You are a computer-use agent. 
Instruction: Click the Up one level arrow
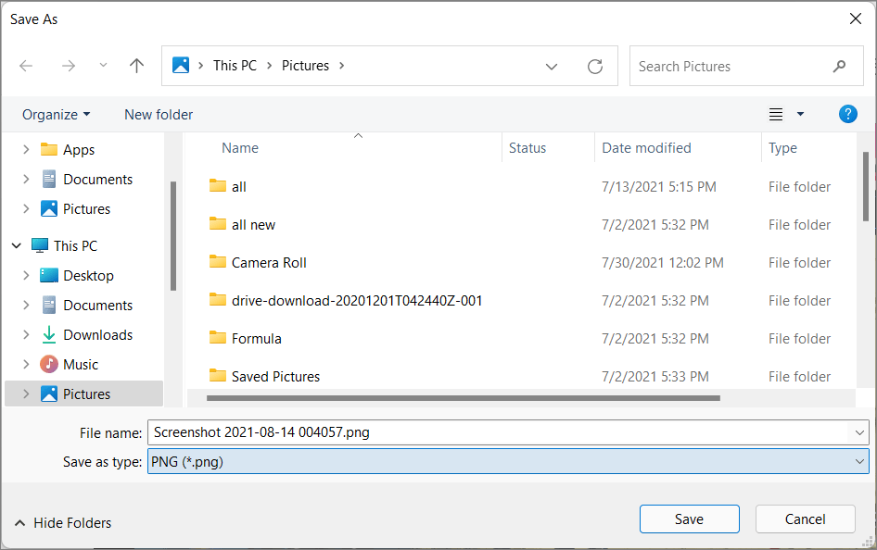136,66
